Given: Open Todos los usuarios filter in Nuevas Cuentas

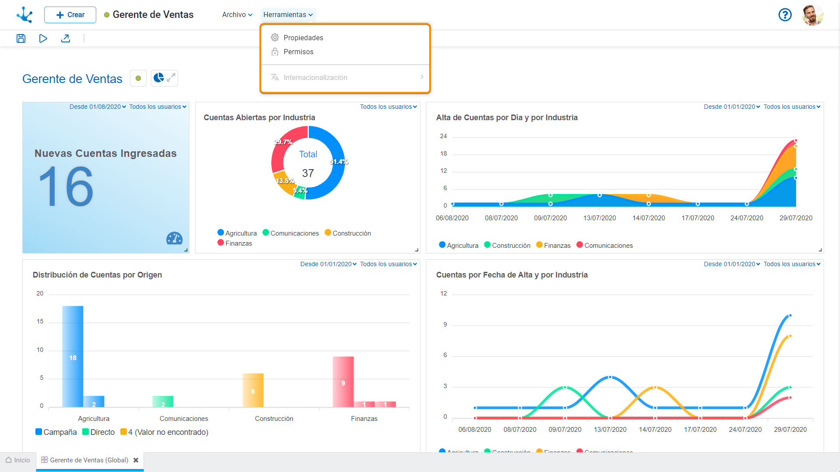Looking at the screenshot, I should (158, 107).
